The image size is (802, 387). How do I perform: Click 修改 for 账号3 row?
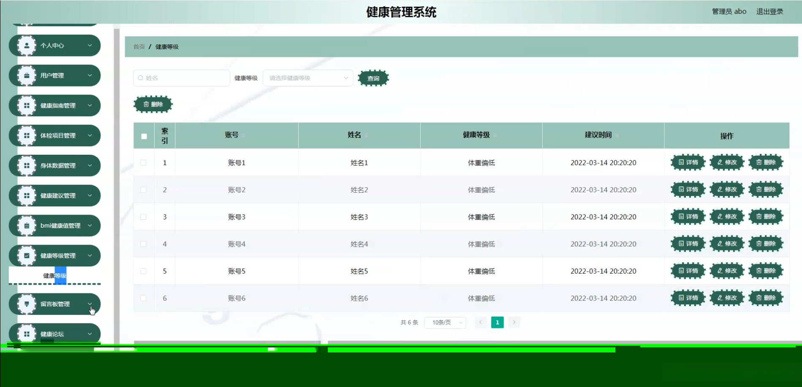(727, 217)
